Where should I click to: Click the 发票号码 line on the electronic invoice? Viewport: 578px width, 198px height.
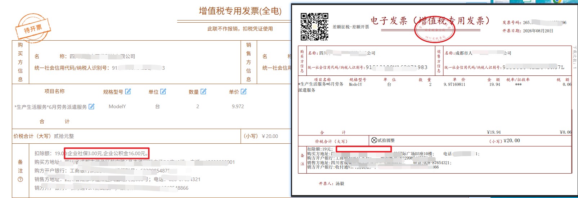[534, 22]
